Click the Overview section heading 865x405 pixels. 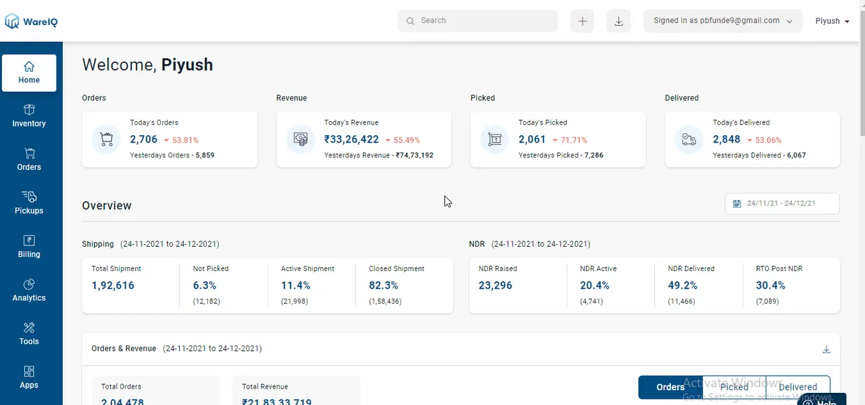click(107, 206)
